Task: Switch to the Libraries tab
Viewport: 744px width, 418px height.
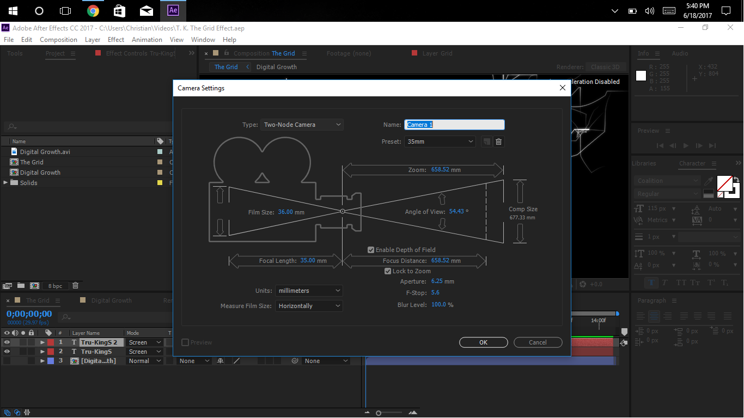Action: pos(644,163)
